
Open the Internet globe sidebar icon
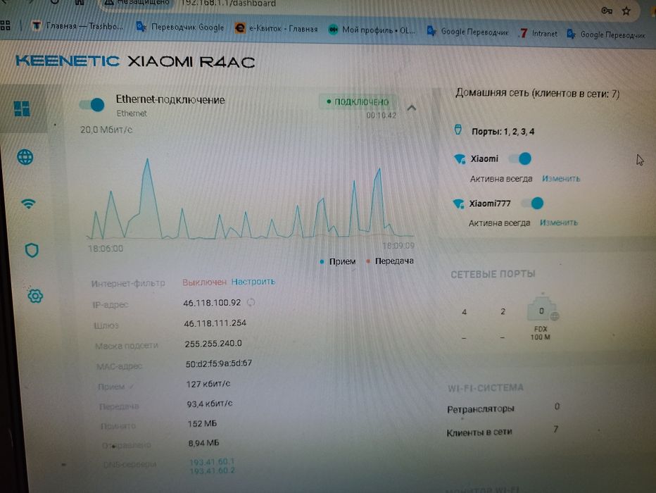(25, 157)
